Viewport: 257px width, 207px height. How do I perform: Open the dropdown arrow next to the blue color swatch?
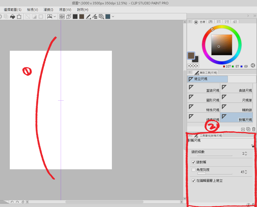click(x=113, y=17)
